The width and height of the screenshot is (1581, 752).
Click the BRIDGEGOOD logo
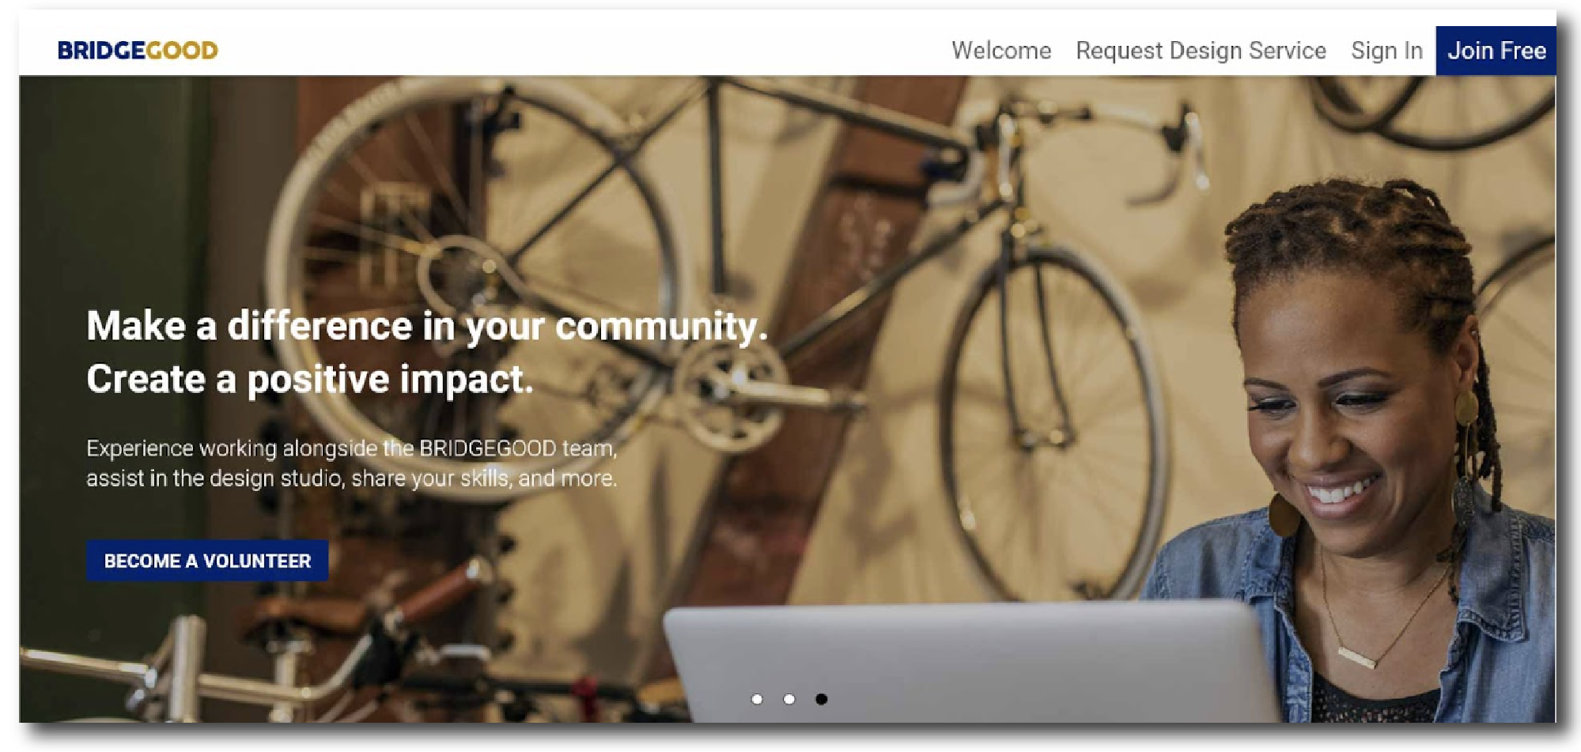click(x=138, y=51)
